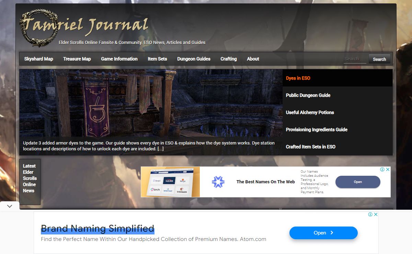
Task: Click the Tamriel Journal title text
Action: point(86,25)
